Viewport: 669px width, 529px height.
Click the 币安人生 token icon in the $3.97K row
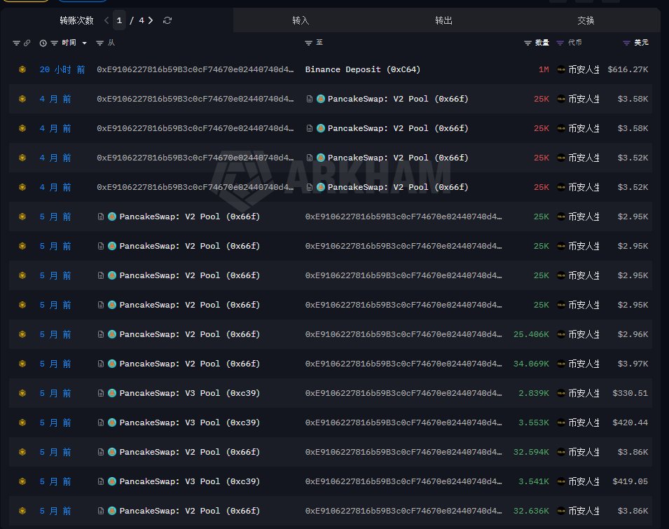click(x=561, y=364)
